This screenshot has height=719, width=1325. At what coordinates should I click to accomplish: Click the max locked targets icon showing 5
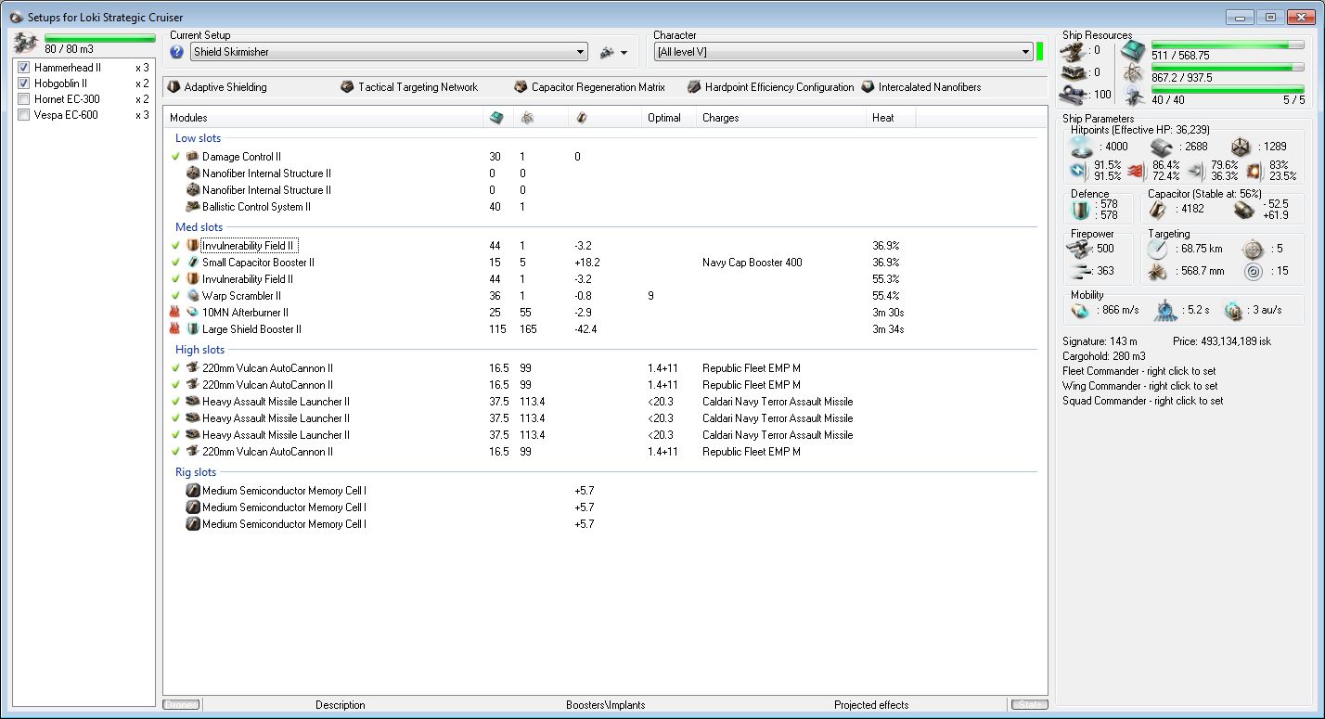(x=1254, y=249)
